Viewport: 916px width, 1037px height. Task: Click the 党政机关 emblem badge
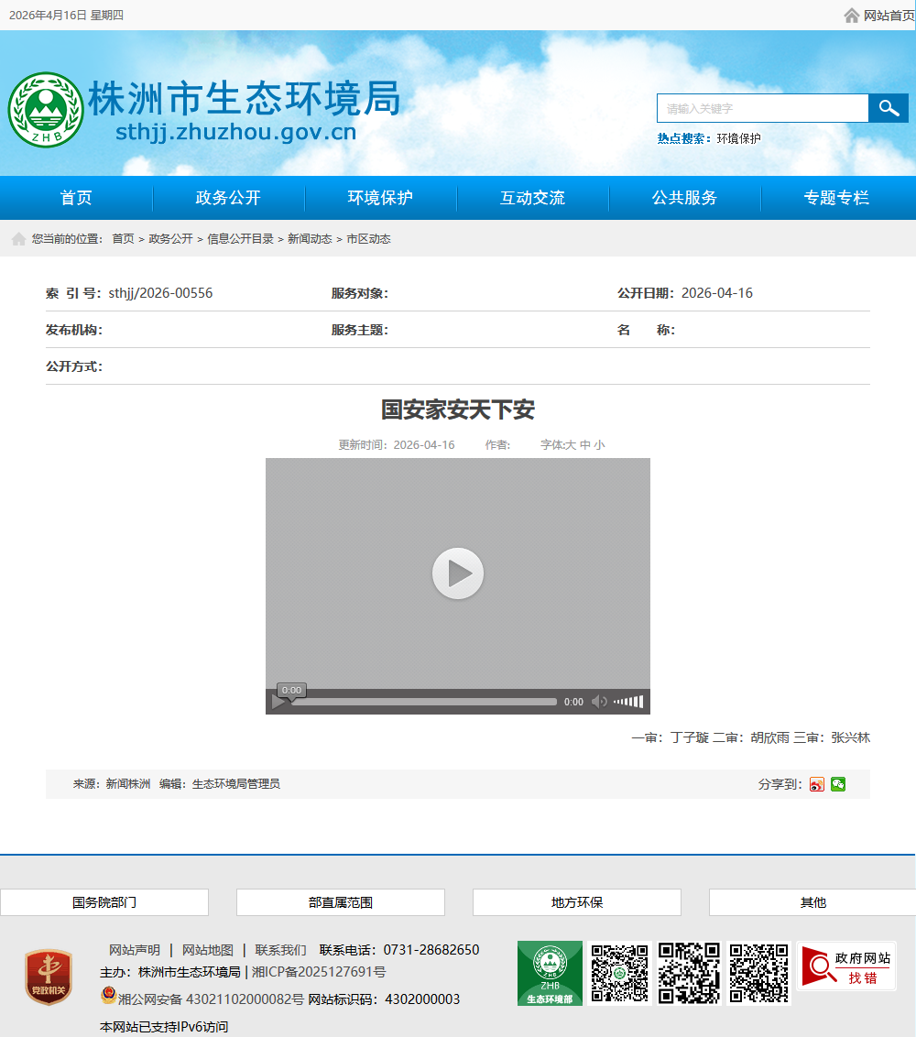tap(49, 977)
